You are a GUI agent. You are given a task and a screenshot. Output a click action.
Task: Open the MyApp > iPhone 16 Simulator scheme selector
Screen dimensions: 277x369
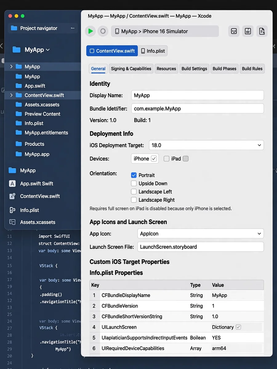(165, 31)
